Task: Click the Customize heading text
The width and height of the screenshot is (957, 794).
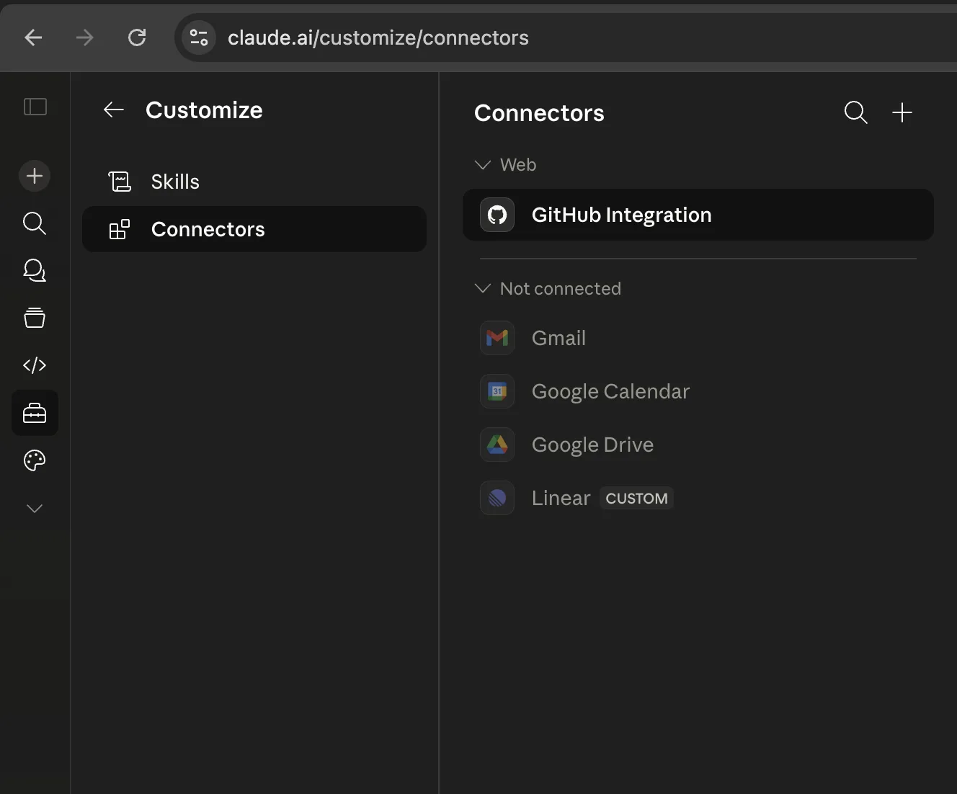Action: click(x=204, y=110)
